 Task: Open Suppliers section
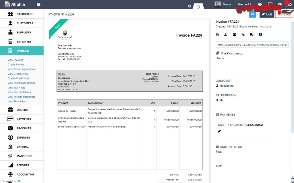[22, 32]
